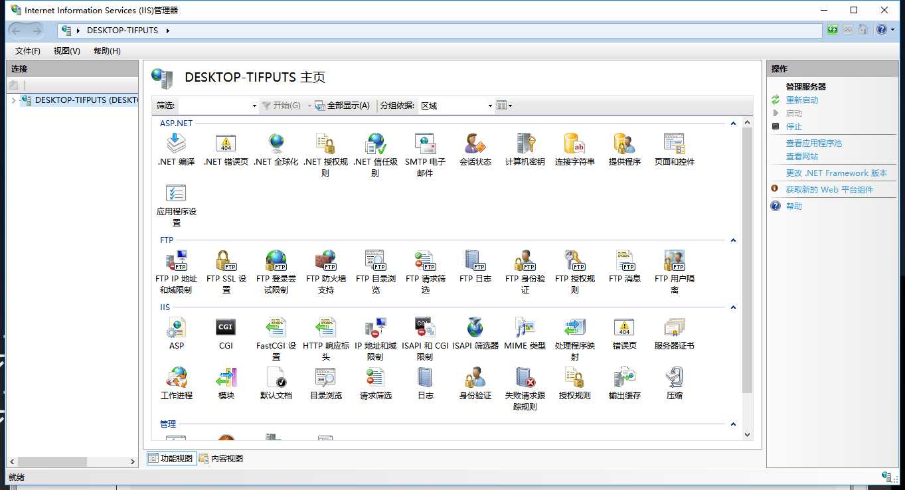This screenshot has width=905, height=490.
Task: Select the FTP 登录尝试限制 icon
Action: (276, 261)
